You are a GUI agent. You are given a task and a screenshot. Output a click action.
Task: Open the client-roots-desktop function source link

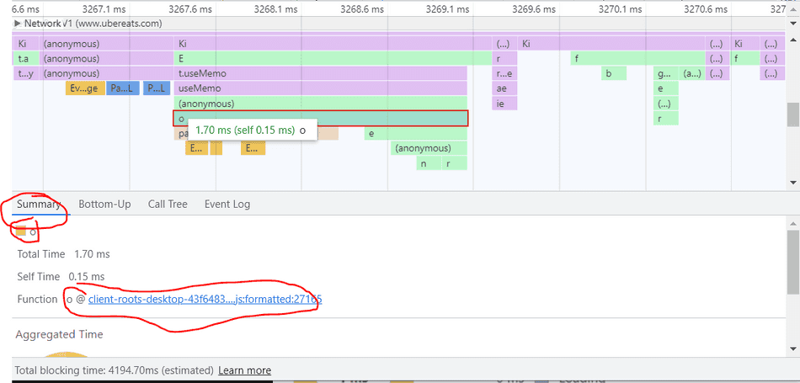click(x=205, y=299)
